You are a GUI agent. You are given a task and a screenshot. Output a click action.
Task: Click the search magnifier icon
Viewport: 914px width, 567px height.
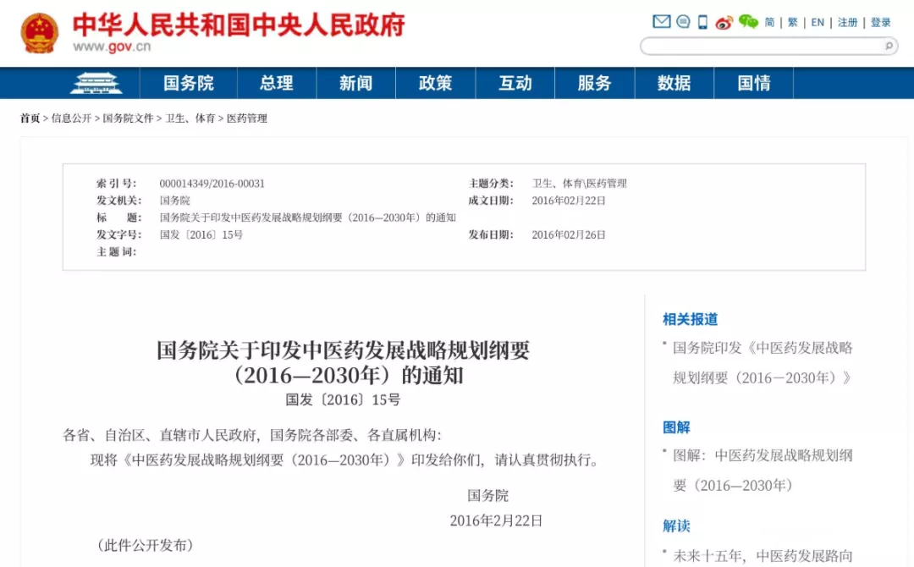889,47
